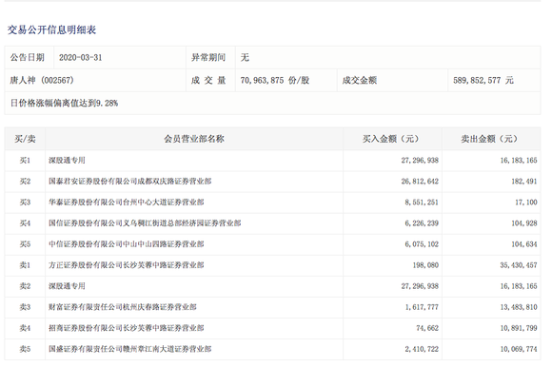Select the announcement date 2020-03-31

pos(80,58)
